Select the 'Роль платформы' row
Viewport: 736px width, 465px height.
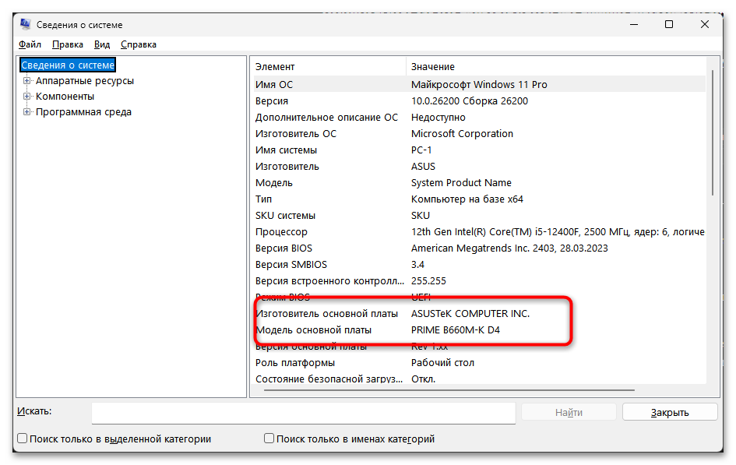click(479, 363)
